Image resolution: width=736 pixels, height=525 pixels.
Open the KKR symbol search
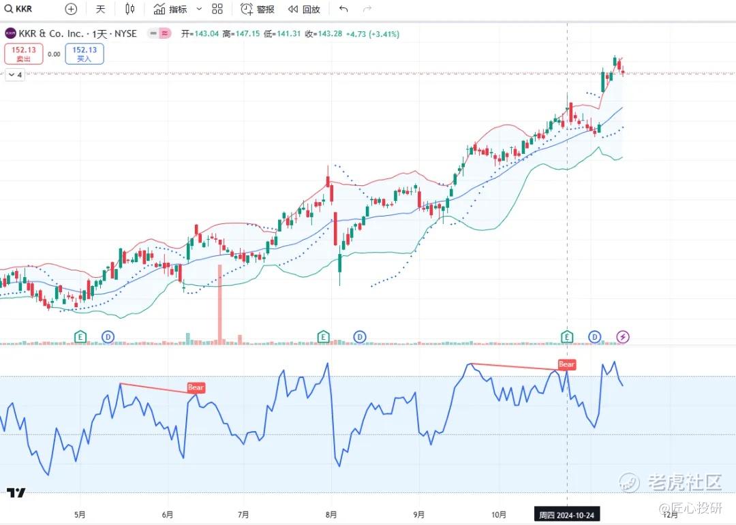[x=19, y=9]
